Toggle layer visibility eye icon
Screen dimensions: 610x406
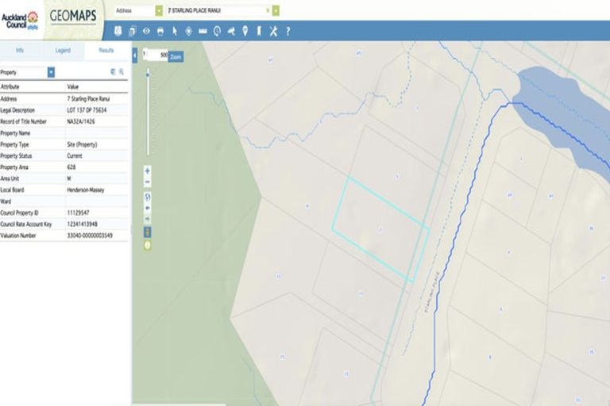click(x=146, y=31)
